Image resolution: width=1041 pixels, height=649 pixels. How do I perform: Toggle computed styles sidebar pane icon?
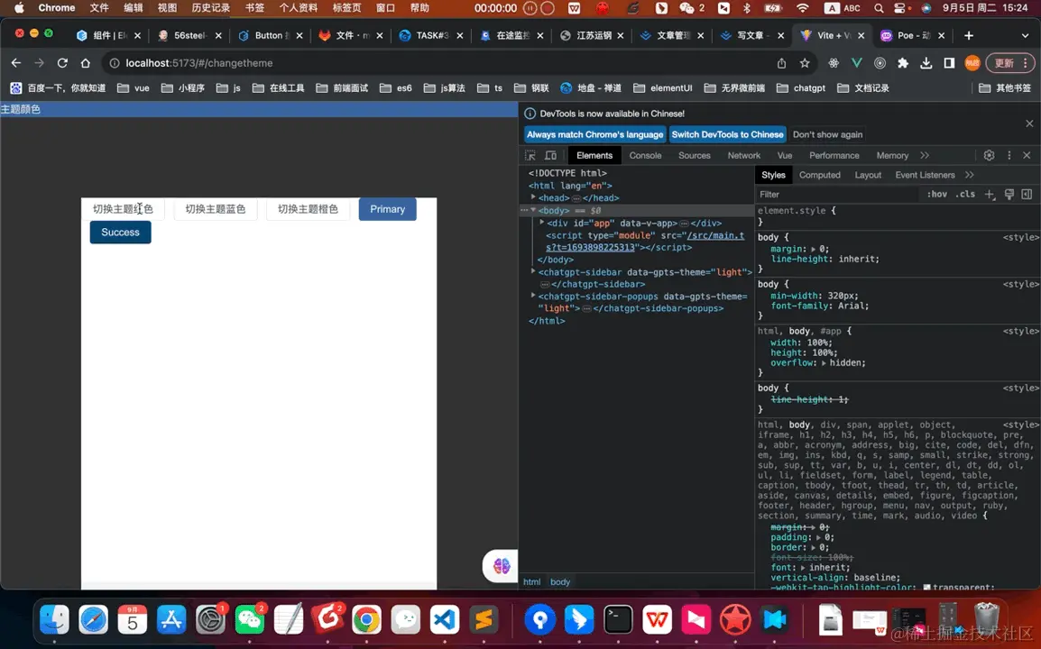(1027, 195)
